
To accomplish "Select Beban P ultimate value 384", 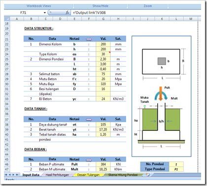I will 103,164.
